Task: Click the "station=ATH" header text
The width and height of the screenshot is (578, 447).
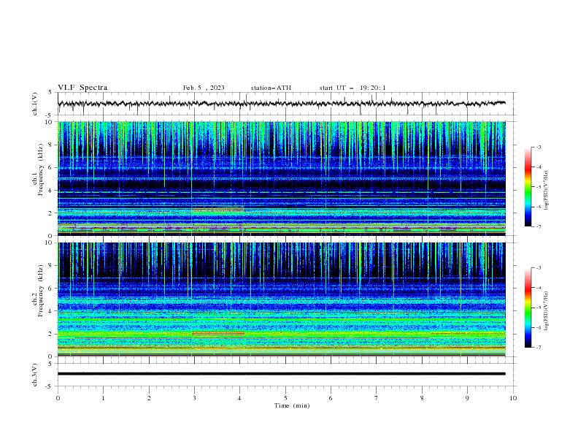Action: coord(271,88)
